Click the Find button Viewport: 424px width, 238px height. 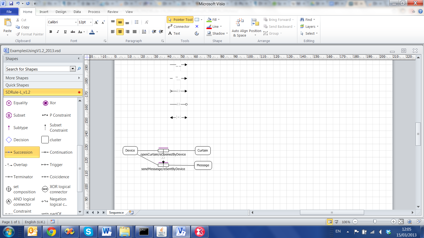tap(307, 20)
